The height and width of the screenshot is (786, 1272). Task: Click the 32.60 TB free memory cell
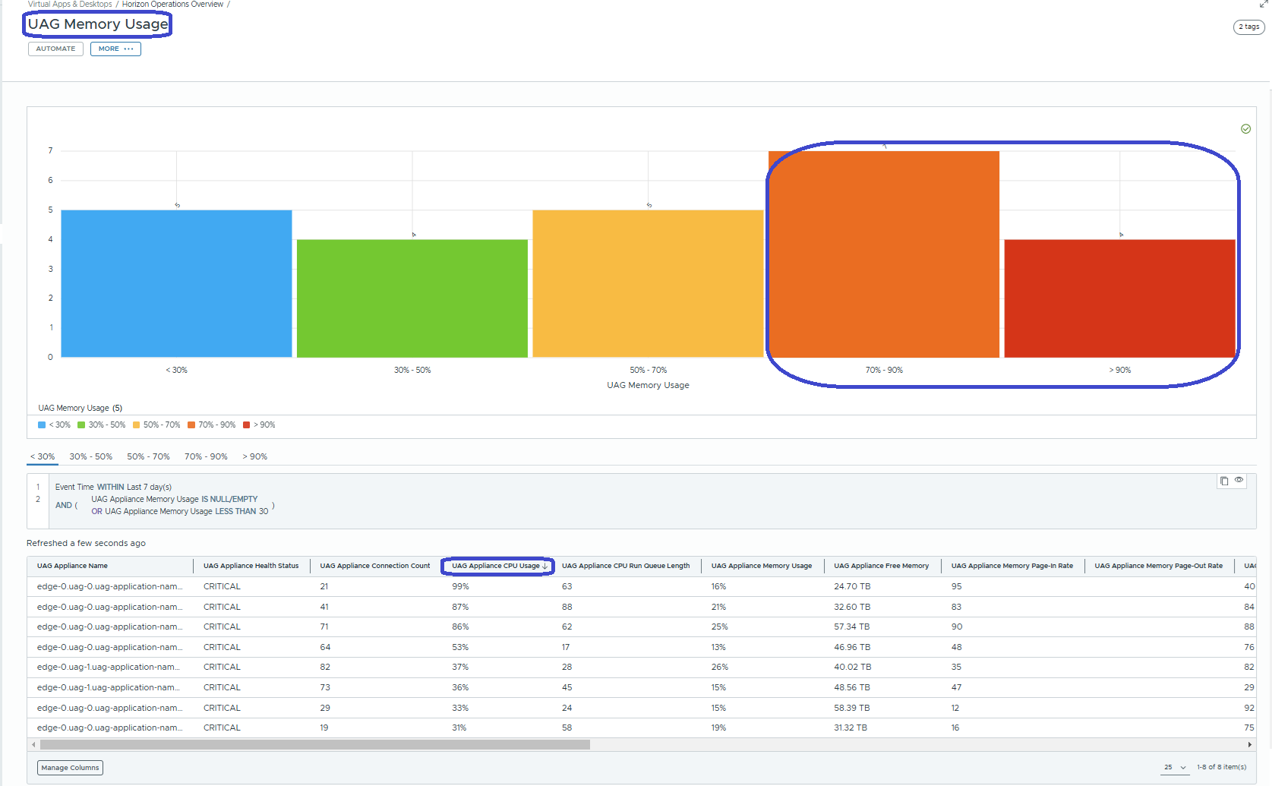(852, 607)
